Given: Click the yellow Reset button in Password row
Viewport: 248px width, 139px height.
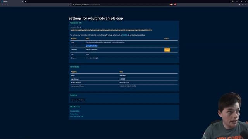Looking at the screenshot, I should [167, 50].
